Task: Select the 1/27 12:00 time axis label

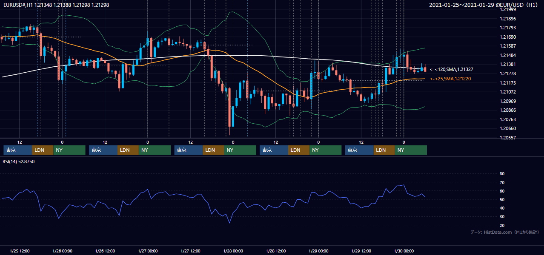Action: (x=190, y=251)
